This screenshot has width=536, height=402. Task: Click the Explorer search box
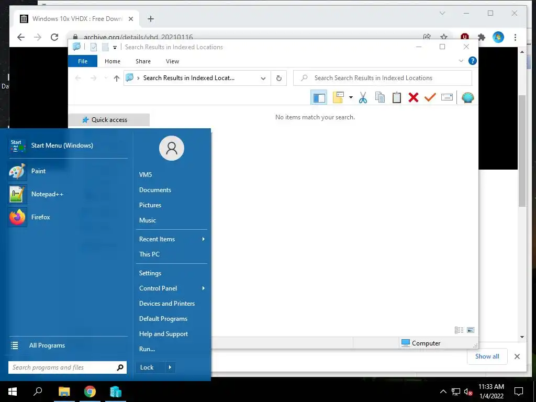(x=383, y=78)
